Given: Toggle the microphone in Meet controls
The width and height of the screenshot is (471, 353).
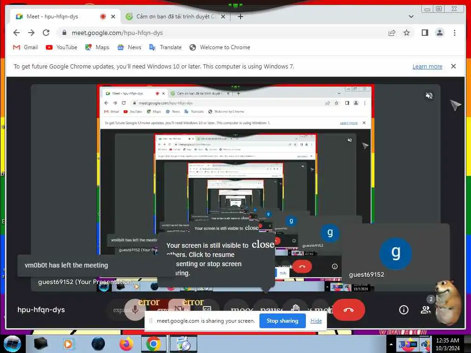Looking at the screenshot, I should click(x=135, y=309).
